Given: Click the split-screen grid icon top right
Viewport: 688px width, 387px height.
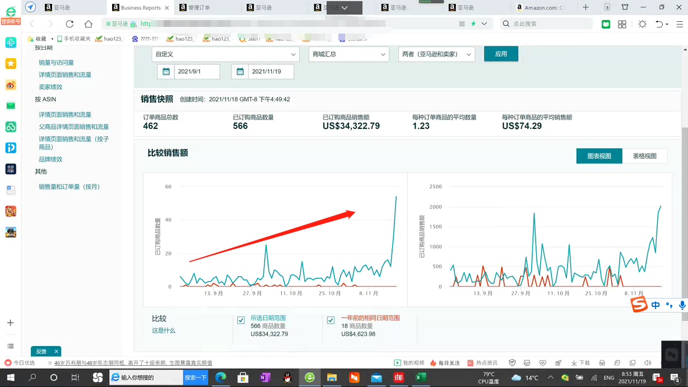Looking at the screenshot, I should pos(622,24).
